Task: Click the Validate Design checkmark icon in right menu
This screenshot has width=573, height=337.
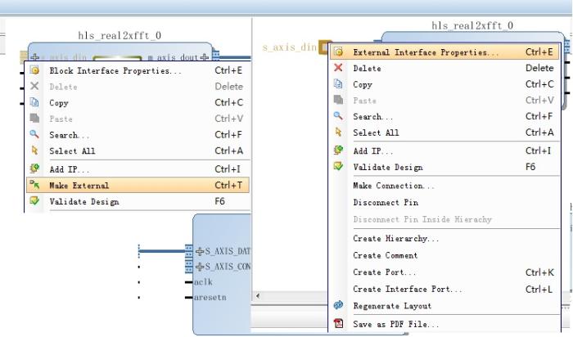Action: (338, 168)
